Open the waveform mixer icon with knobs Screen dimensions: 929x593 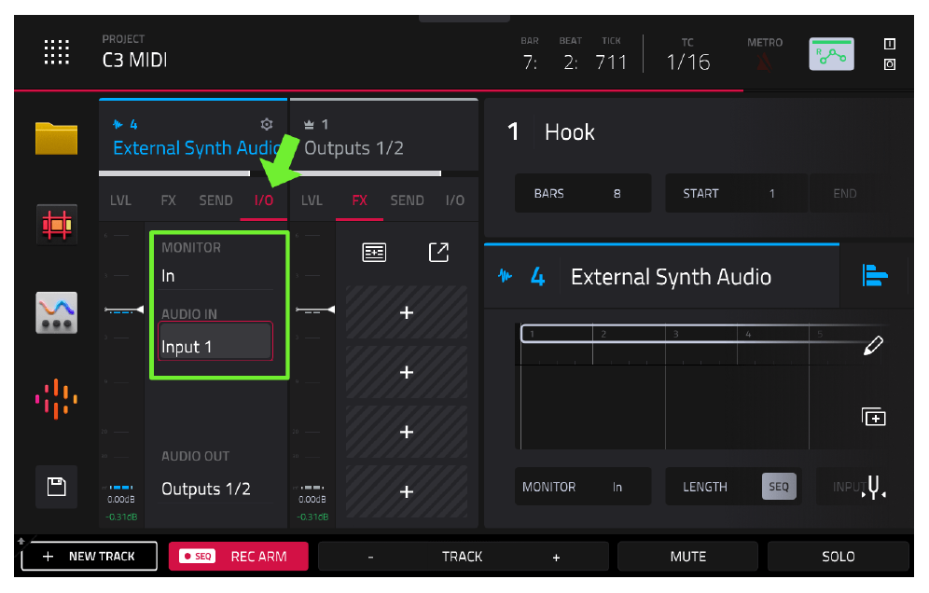(56, 312)
